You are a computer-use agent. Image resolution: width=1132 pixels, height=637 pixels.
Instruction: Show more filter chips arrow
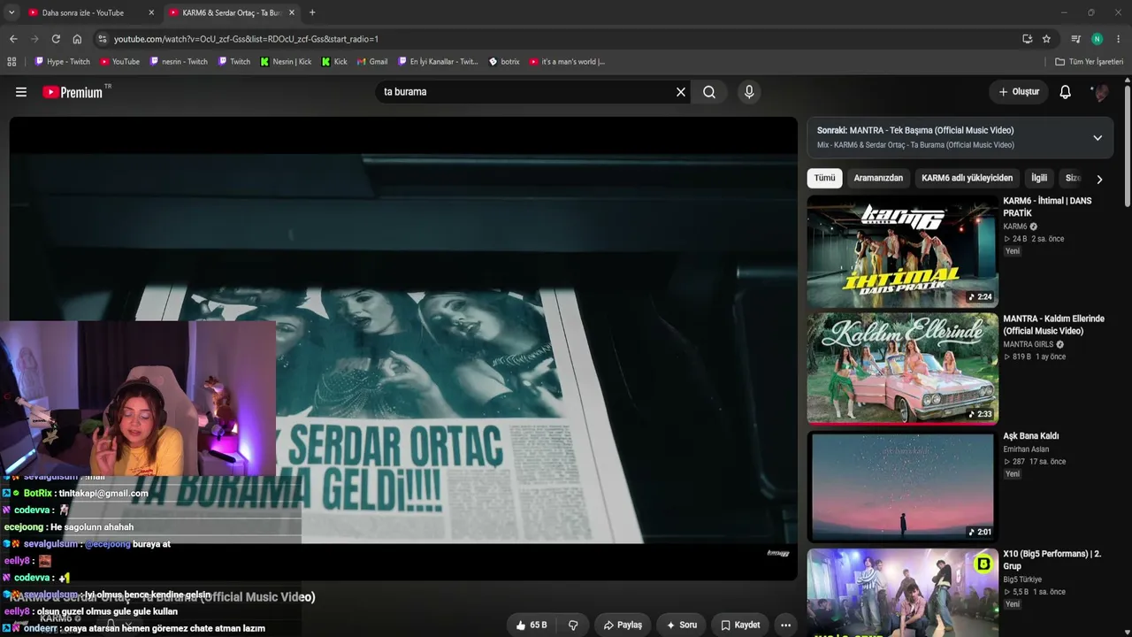(1099, 179)
